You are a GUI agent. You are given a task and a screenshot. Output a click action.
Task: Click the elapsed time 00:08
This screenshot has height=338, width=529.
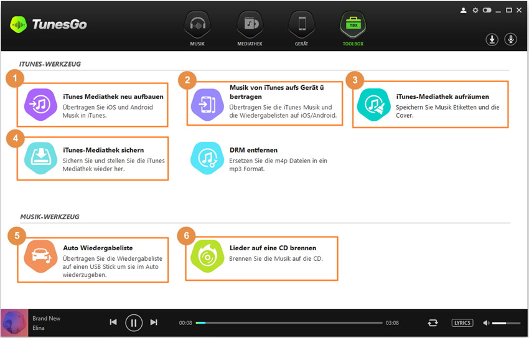[185, 323]
